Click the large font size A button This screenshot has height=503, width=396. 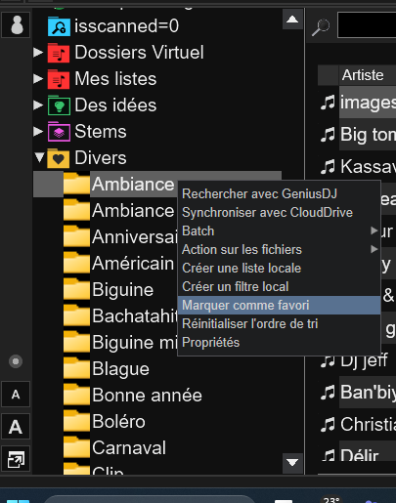pos(16,426)
